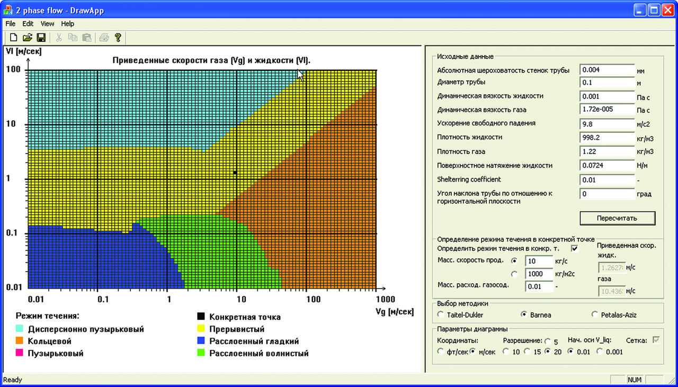Click the gravity acceleration field 9.8
Image resolution: width=678 pixels, height=387 pixels.
(607, 124)
